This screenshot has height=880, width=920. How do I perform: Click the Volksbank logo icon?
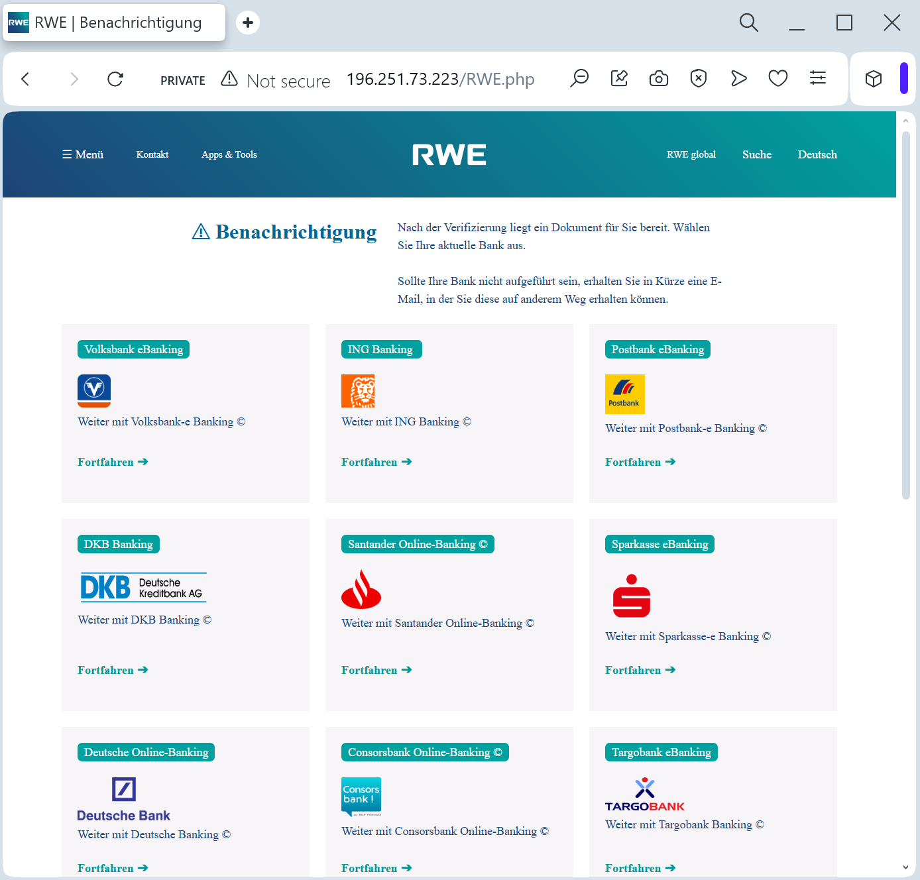(94, 391)
